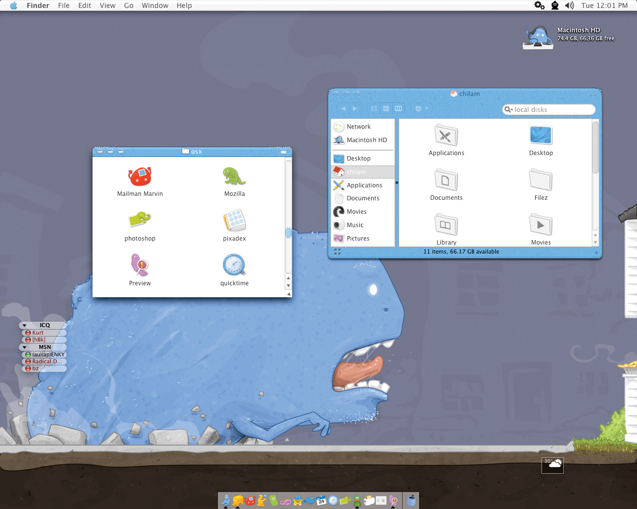The height and width of the screenshot is (509, 637).
Task: Select contact Radical D… in MSN list
Action: click(44, 361)
